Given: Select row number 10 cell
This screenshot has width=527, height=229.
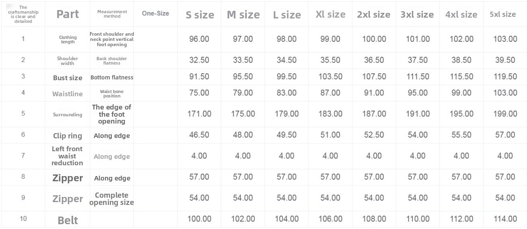Looking at the screenshot, I should click(x=23, y=219).
